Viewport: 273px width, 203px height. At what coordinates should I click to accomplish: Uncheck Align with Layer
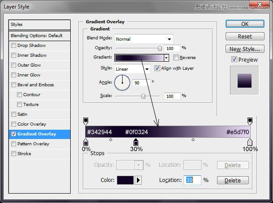point(157,68)
